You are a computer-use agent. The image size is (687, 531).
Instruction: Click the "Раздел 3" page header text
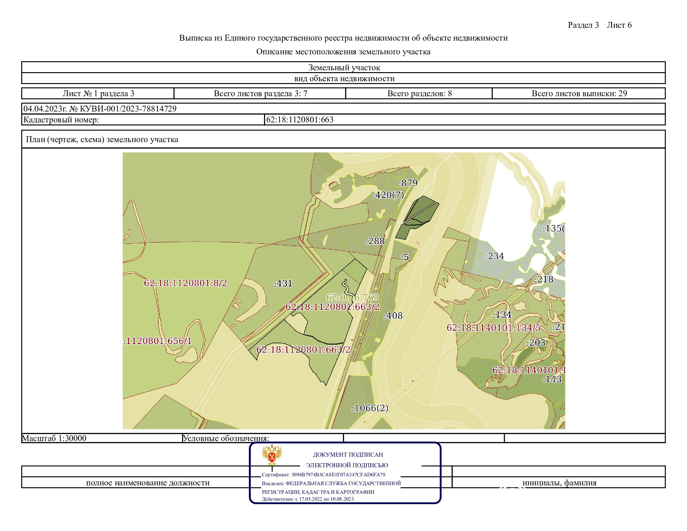(x=583, y=25)
